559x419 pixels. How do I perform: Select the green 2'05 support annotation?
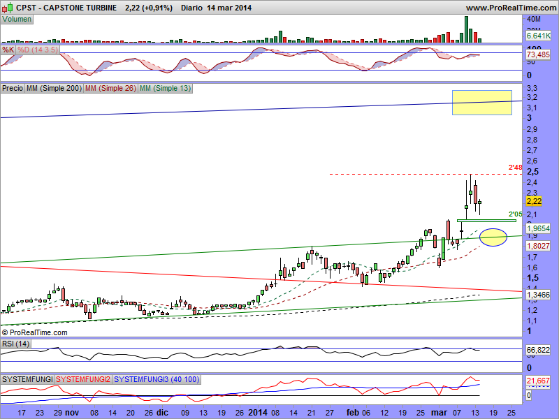(515, 214)
